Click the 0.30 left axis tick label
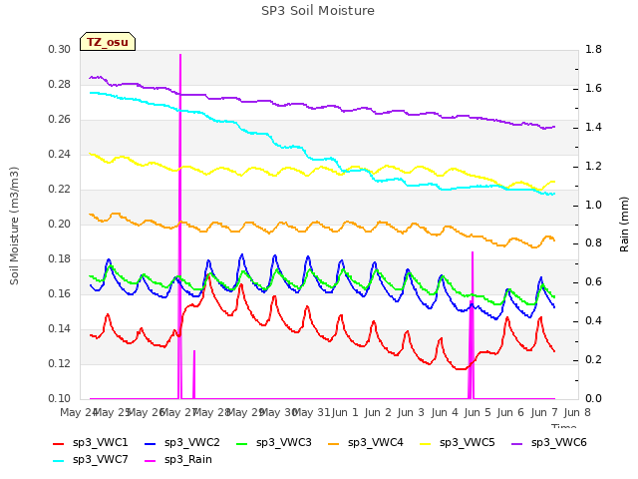This screenshot has height=479, width=638. pos(60,49)
